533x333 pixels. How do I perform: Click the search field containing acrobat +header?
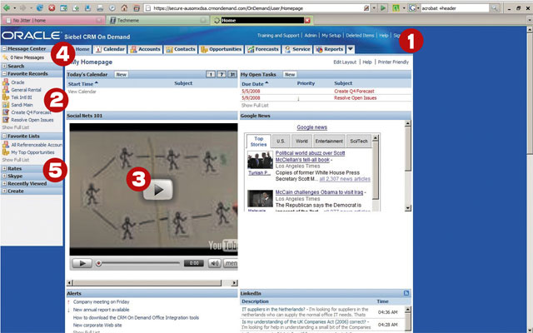(455, 7)
